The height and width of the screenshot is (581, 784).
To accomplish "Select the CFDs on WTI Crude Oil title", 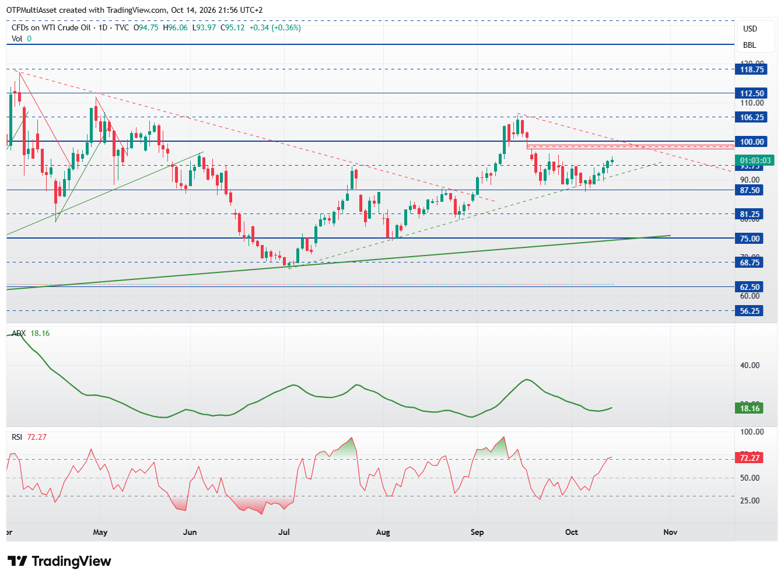I will [x=51, y=27].
